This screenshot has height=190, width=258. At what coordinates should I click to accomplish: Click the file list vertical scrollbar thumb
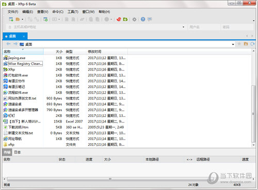click(x=253, y=114)
